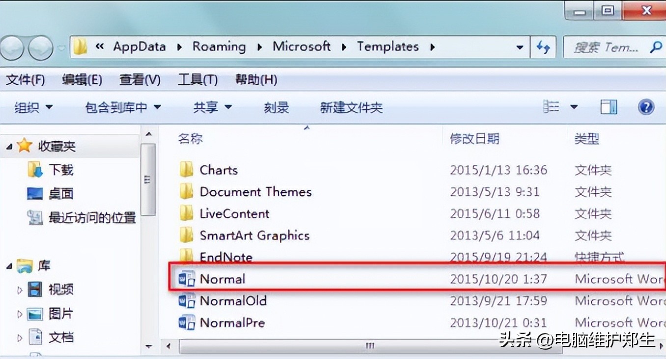666x359 pixels.
Task: Select 桌面 in favorites
Action: (x=61, y=194)
